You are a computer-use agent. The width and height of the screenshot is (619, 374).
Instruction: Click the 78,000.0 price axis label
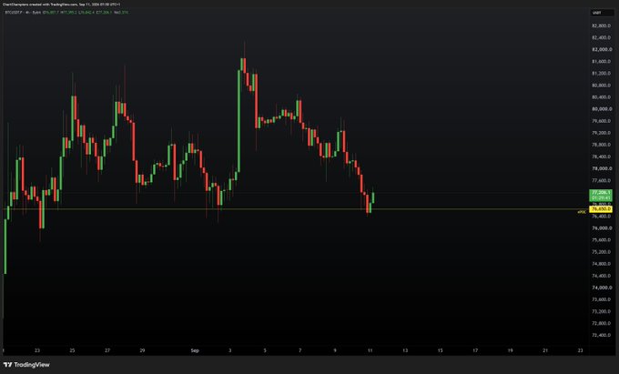click(601, 168)
